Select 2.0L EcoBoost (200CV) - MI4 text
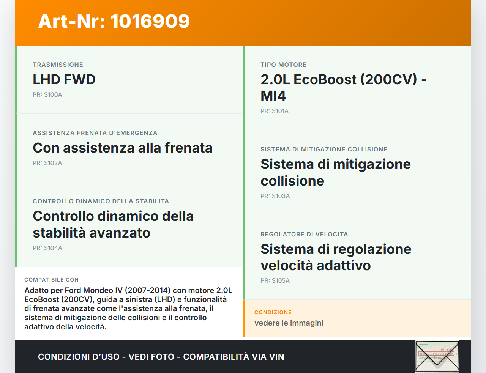Viewport: 486px width, 373px height. click(344, 88)
